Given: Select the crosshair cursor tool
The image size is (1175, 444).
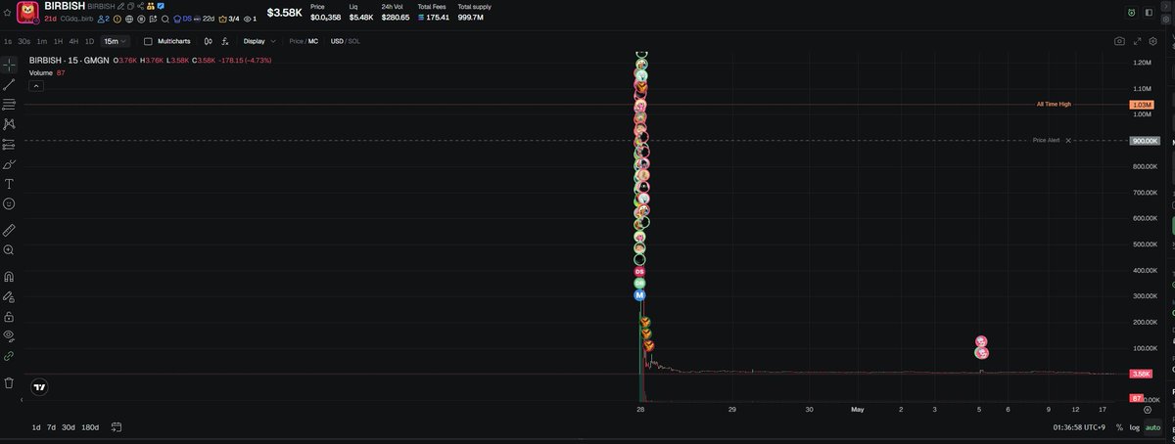Looking at the screenshot, I should coord(9,65).
